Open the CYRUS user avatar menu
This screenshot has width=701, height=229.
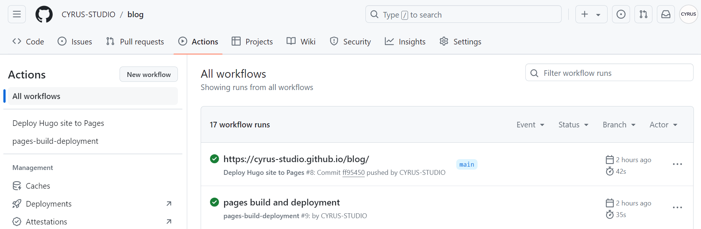(688, 15)
